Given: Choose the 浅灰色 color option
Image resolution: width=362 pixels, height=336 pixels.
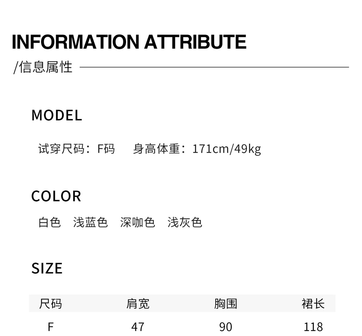Looking at the screenshot, I should 185,222.
